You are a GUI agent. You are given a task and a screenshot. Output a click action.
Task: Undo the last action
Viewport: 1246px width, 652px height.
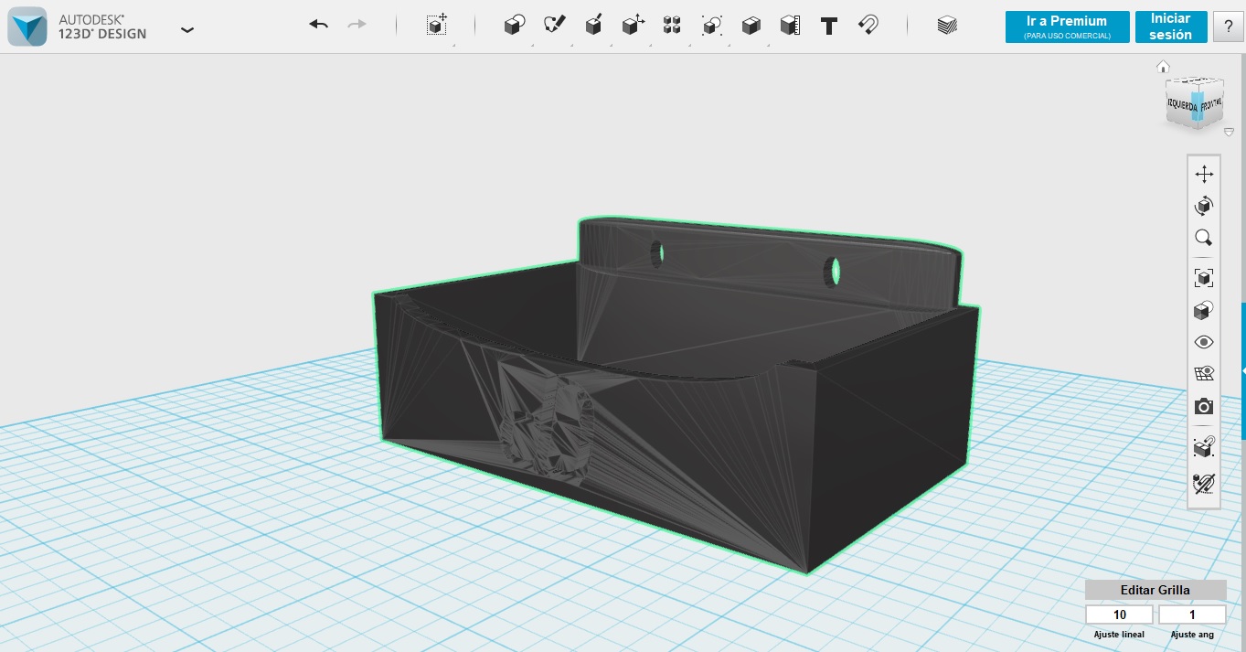pyautogui.click(x=318, y=26)
